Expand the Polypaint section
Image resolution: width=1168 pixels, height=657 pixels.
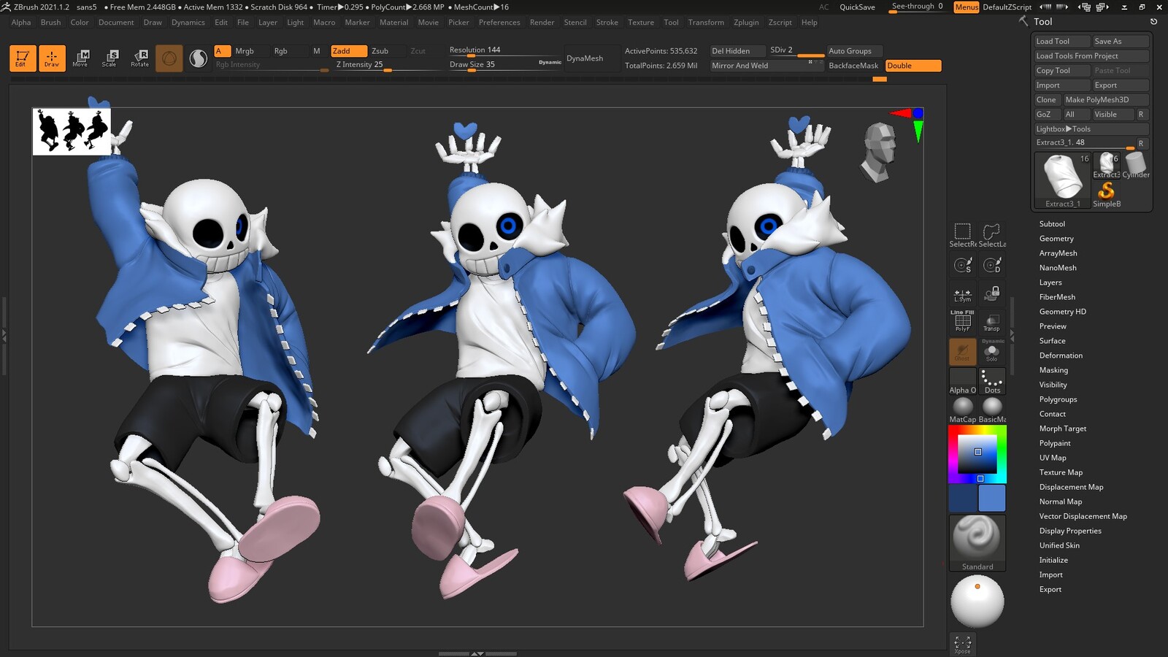coord(1055,443)
